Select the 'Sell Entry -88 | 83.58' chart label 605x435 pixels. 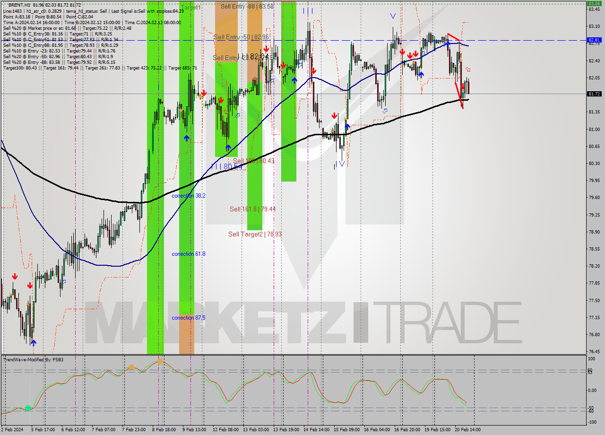click(x=247, y=7)
